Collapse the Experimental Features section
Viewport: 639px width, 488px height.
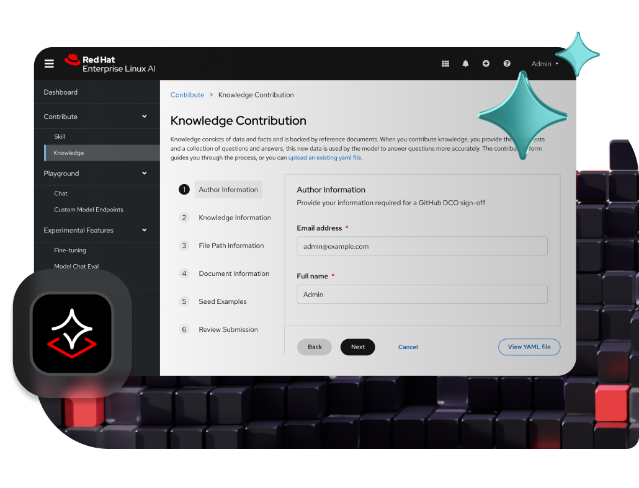point(144,230)
